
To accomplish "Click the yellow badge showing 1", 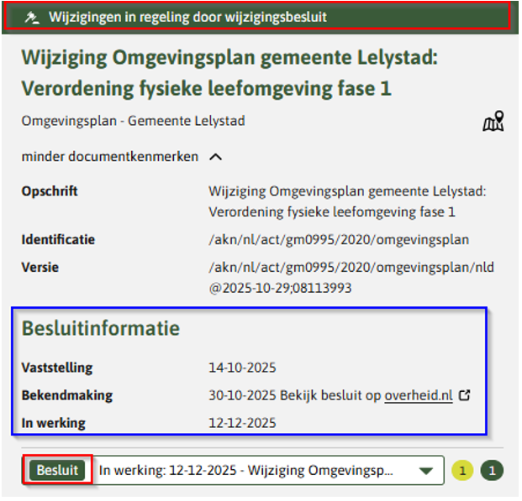I will point(462,471).
